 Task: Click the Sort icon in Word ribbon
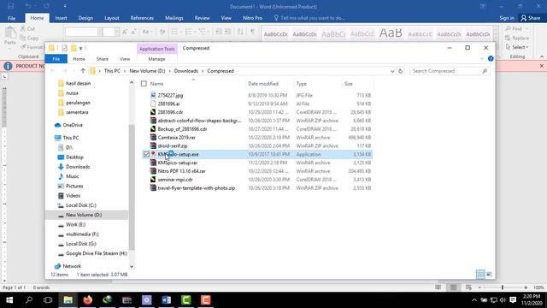point(240,32)
